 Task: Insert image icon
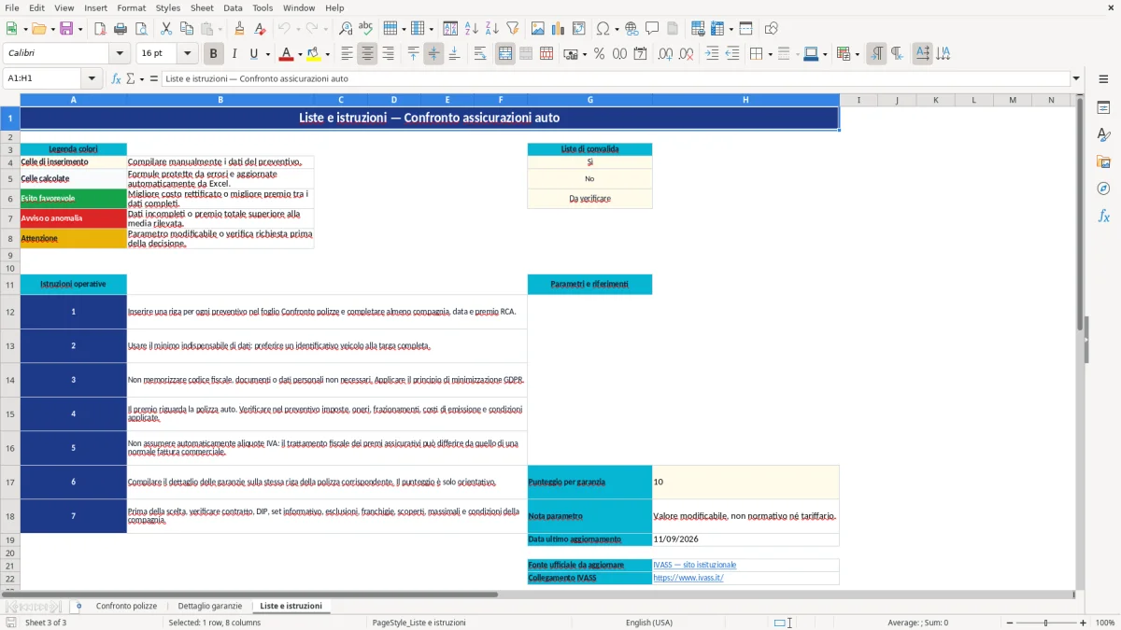coord(538,29)
